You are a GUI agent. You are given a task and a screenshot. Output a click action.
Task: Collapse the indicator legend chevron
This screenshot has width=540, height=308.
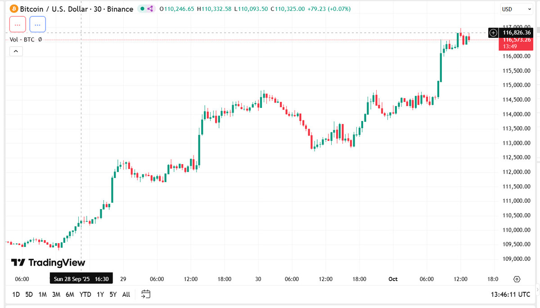click(16, 52)
